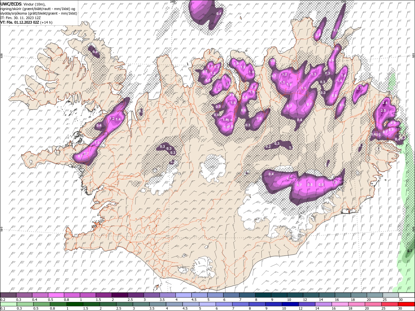This screenshot has height=311, width=415.
Task: Select the lavender 14 swatch, bottom legend row
Action: click(x=324, y=304)
